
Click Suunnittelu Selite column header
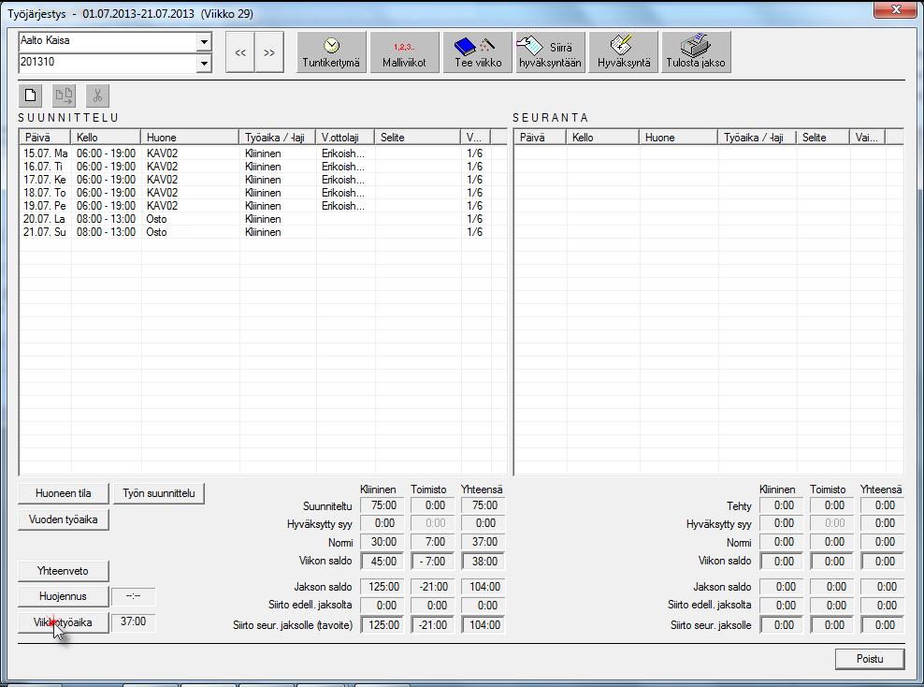(417, 138)
